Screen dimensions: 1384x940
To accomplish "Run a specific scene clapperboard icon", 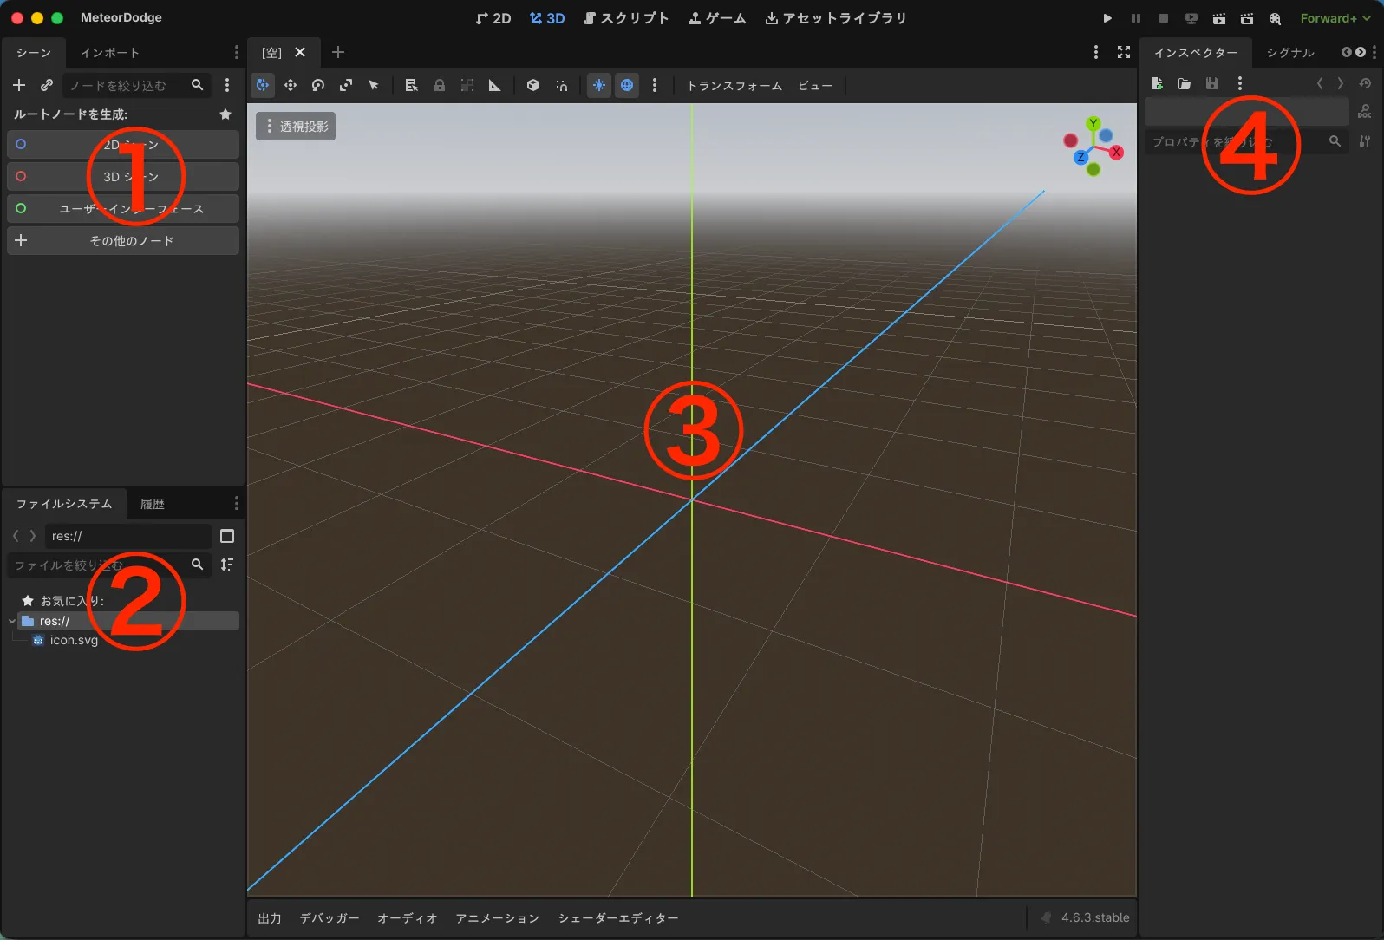I will 1247,18.
